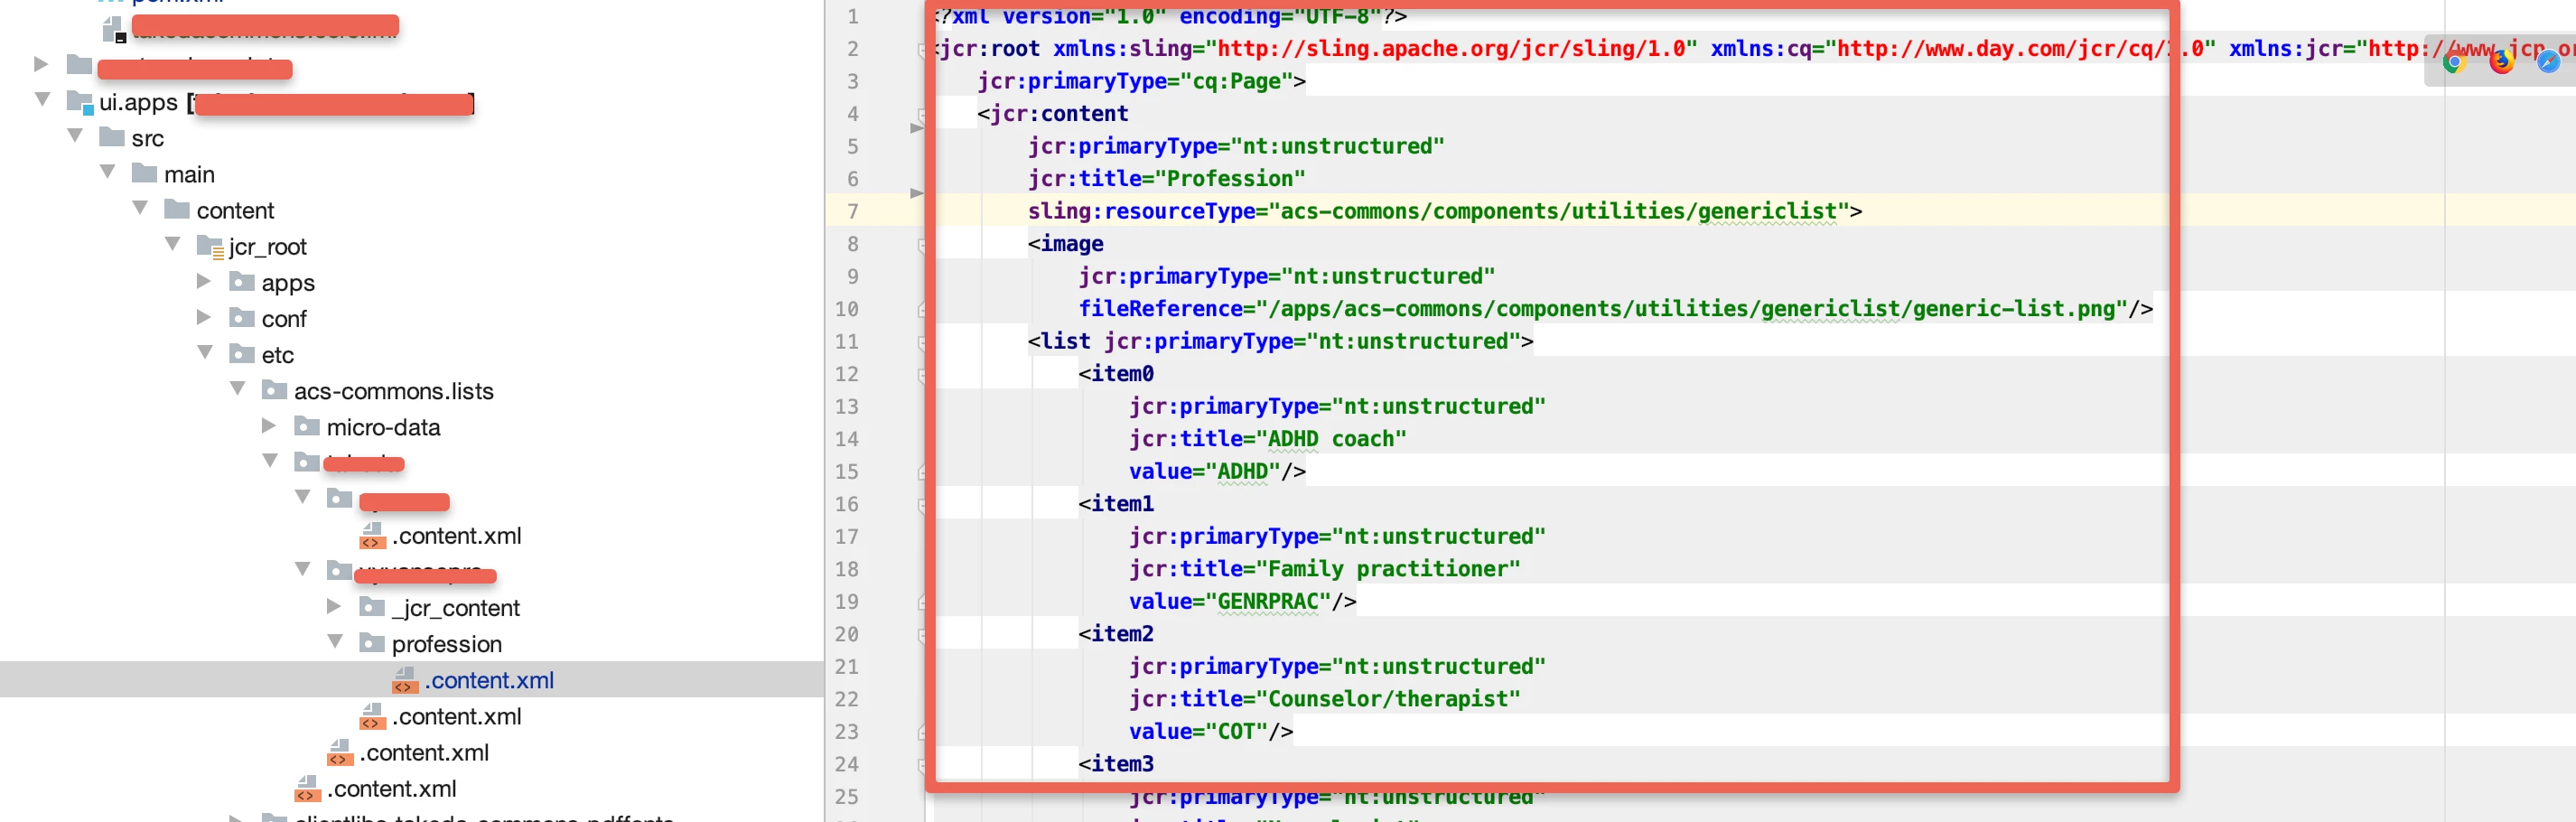Click the jcr_root folder icon
The width and height of the screenshot is (2576, 822).
(210, 246)
